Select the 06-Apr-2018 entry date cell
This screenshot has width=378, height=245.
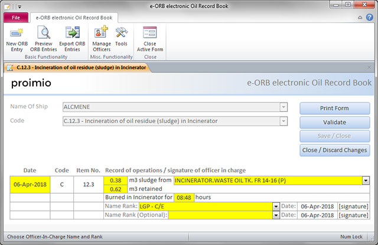(x=30, y=185)
